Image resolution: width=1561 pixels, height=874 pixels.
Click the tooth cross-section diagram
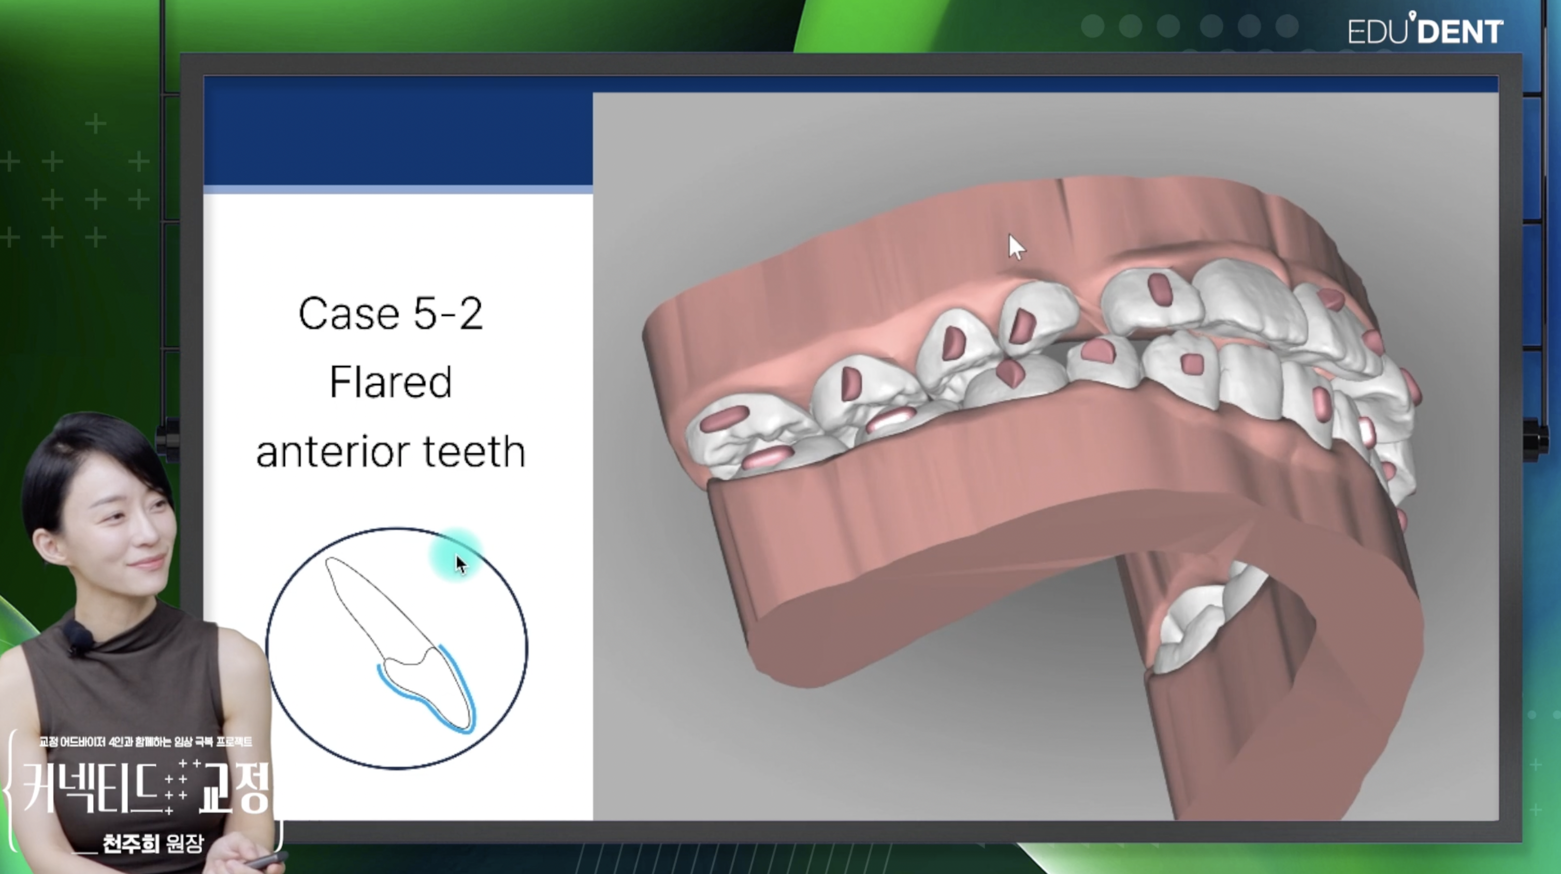(x=397, y=648)
